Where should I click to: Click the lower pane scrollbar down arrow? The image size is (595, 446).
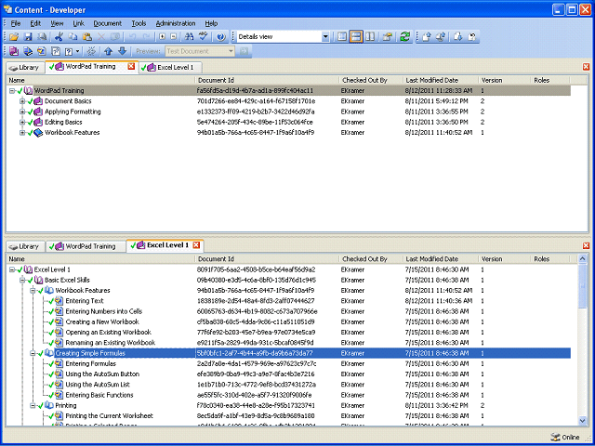(583, 420)
